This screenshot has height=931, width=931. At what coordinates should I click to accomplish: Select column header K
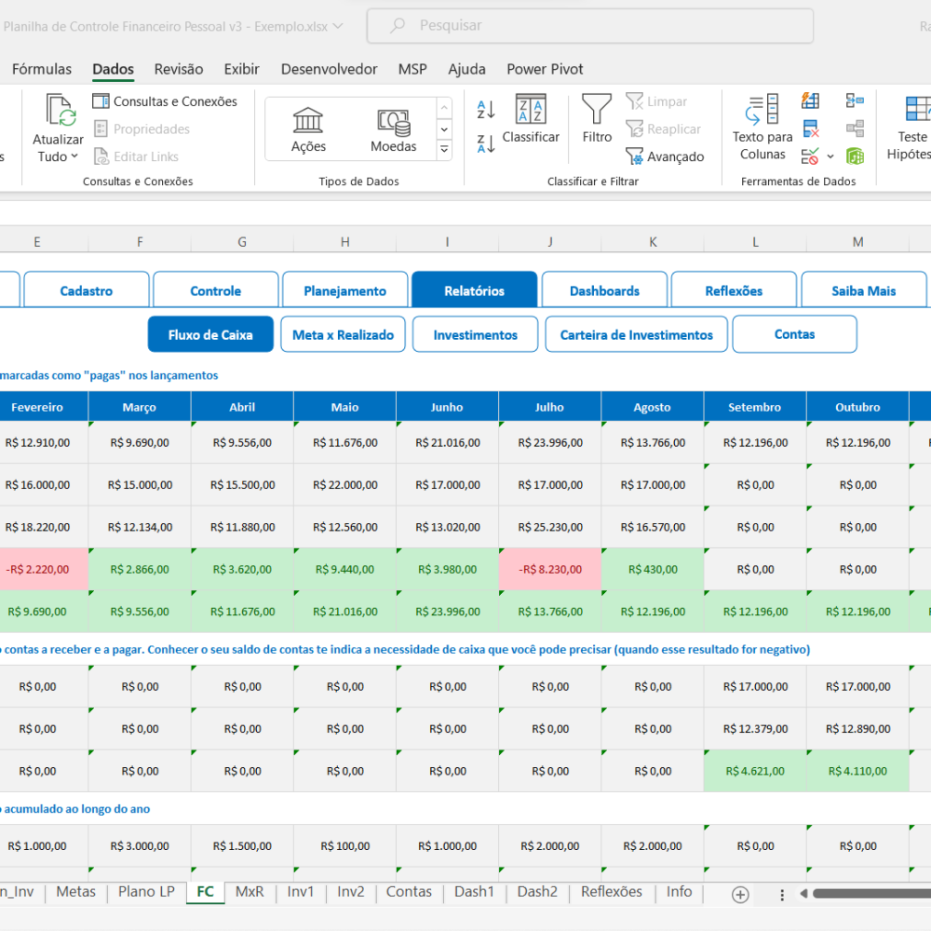coord(653,242)
